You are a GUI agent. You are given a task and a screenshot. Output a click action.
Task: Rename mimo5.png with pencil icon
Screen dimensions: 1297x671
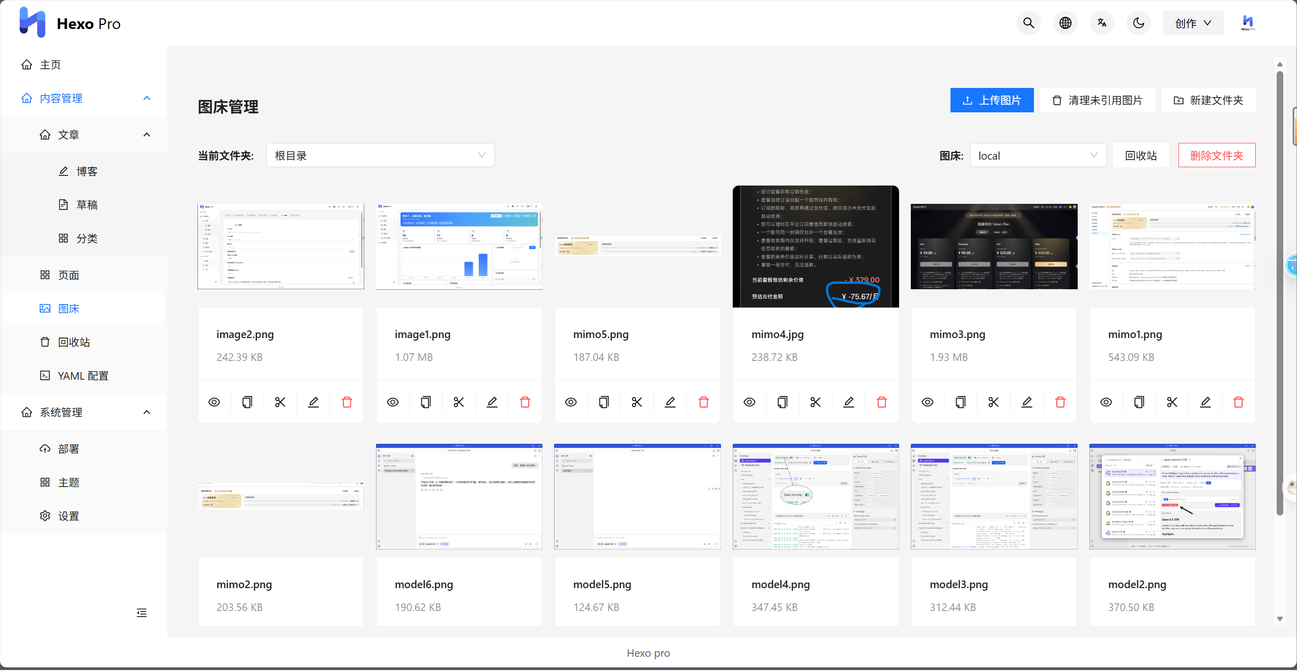tap(671, 402)
